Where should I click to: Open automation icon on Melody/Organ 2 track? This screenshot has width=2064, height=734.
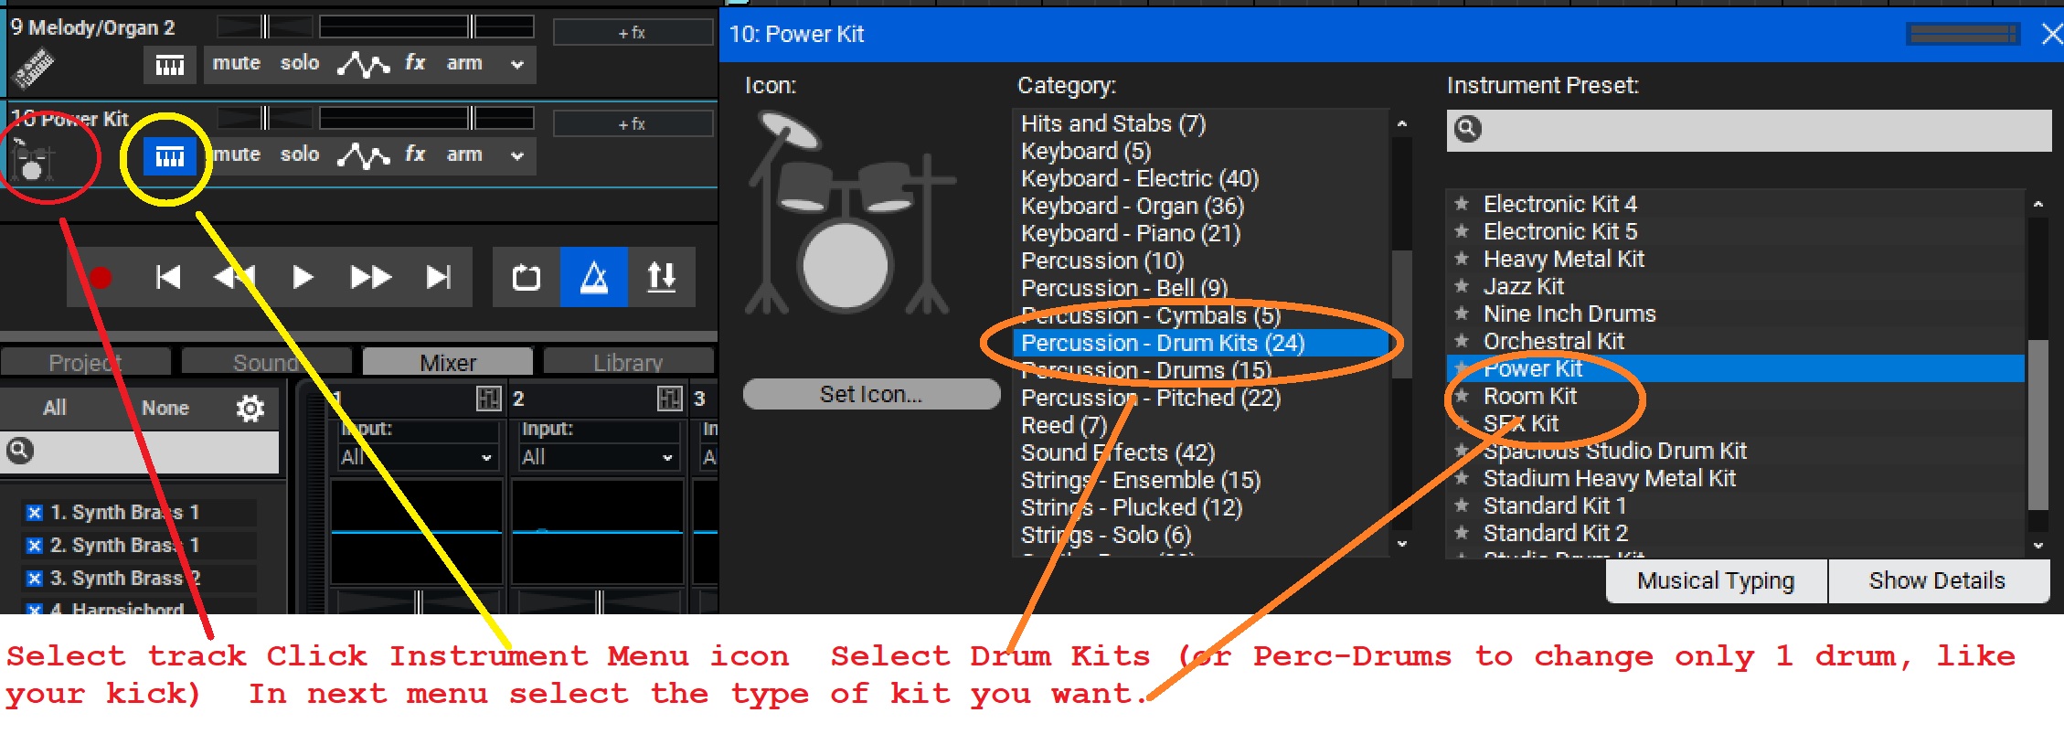(363, 64)
